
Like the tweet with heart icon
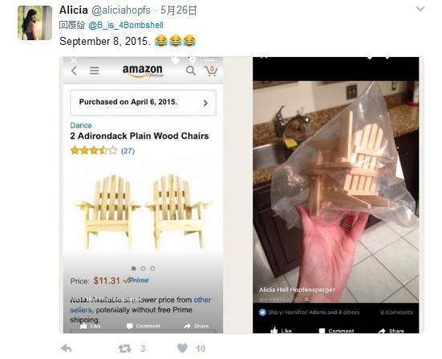pos(182,348)
